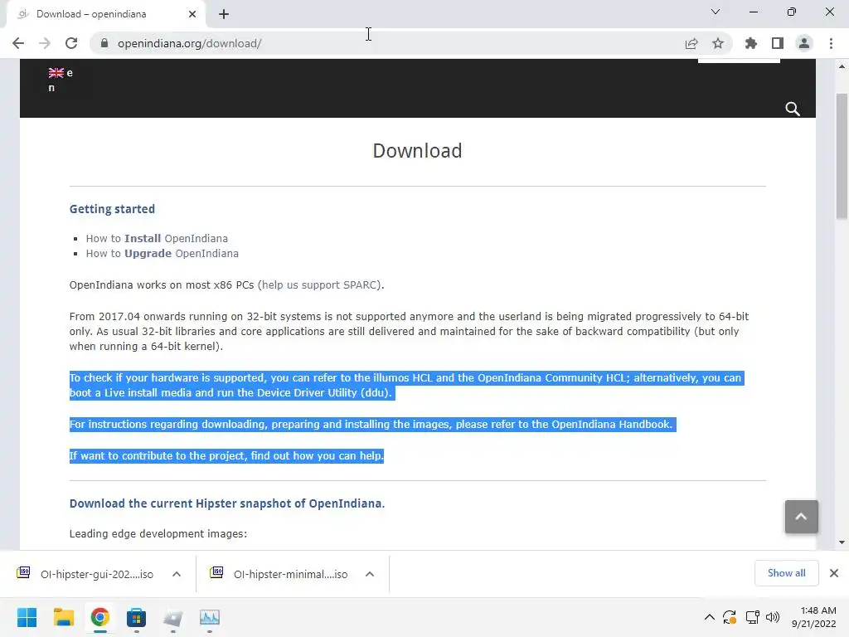The width and height of the screenshot is (849, 637).
Task: Click Show all downloads
Action: [786, 573]
